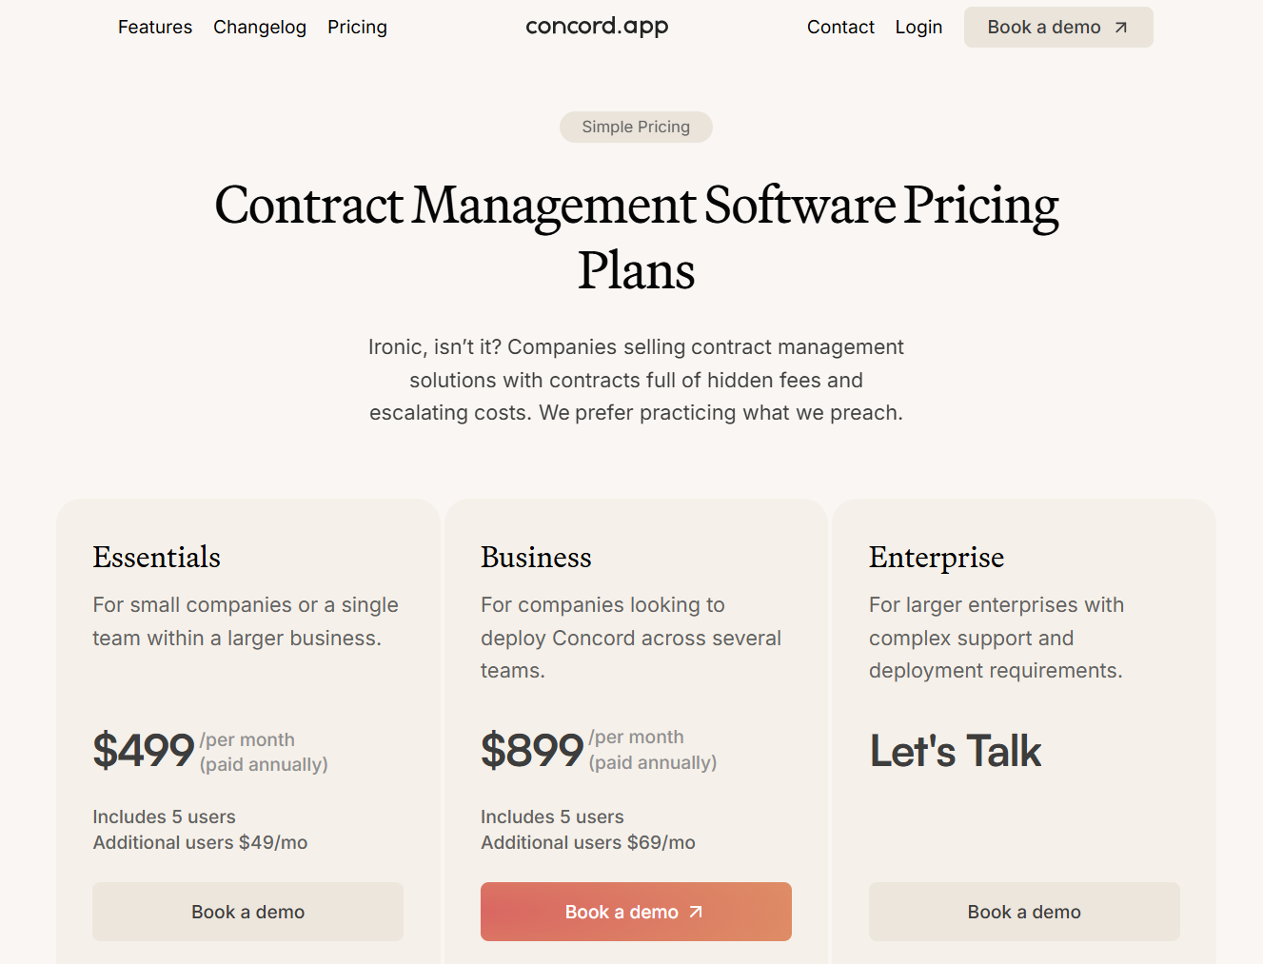Click the arrow icon in header Book a demo
Image resolution: width=1263 pixels, height=964 pixels.
pos(1119,27)
